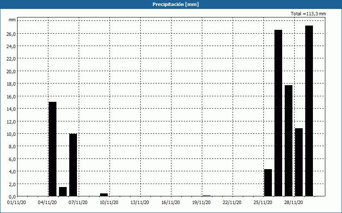The height and width of the screenshot is (213, 342).
Task: Click the 22/11/20 date axis label
Action: point(232,203)
